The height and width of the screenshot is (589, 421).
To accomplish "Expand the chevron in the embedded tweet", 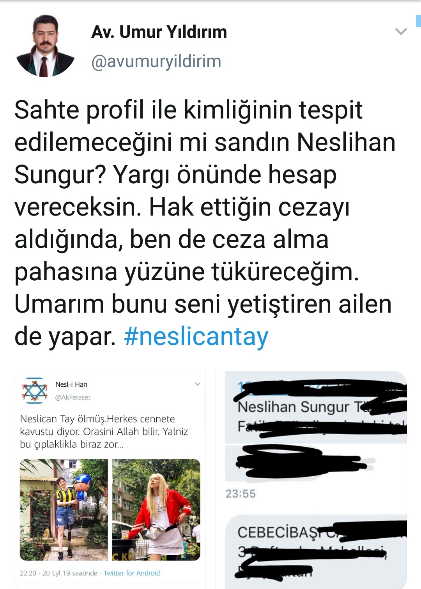I will (x=197, y=384).
